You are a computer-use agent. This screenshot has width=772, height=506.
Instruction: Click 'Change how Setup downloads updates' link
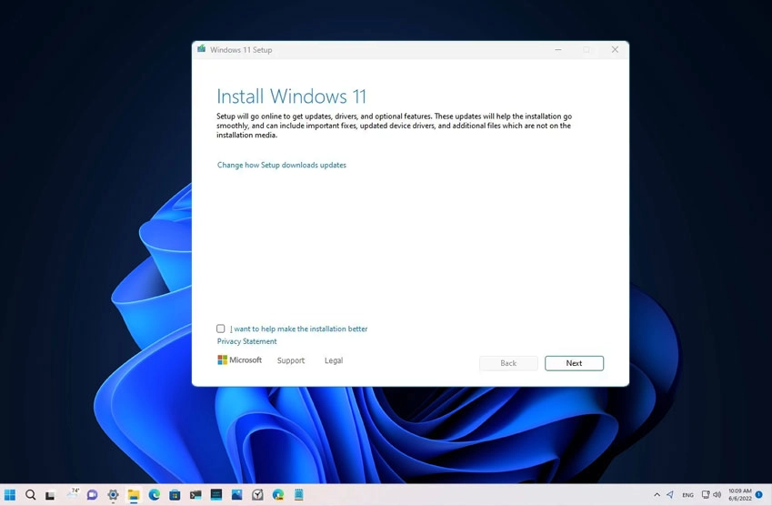pyautogui.click(x=282, y=166)
